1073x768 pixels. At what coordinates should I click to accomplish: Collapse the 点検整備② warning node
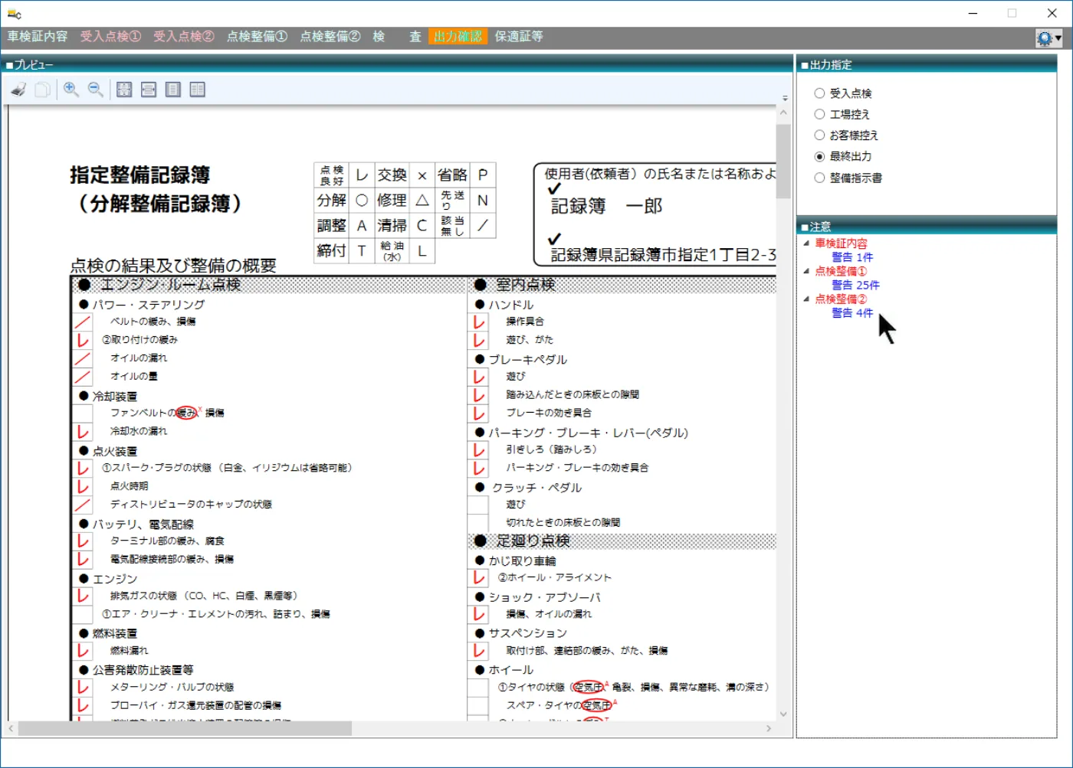click(806, 299)
